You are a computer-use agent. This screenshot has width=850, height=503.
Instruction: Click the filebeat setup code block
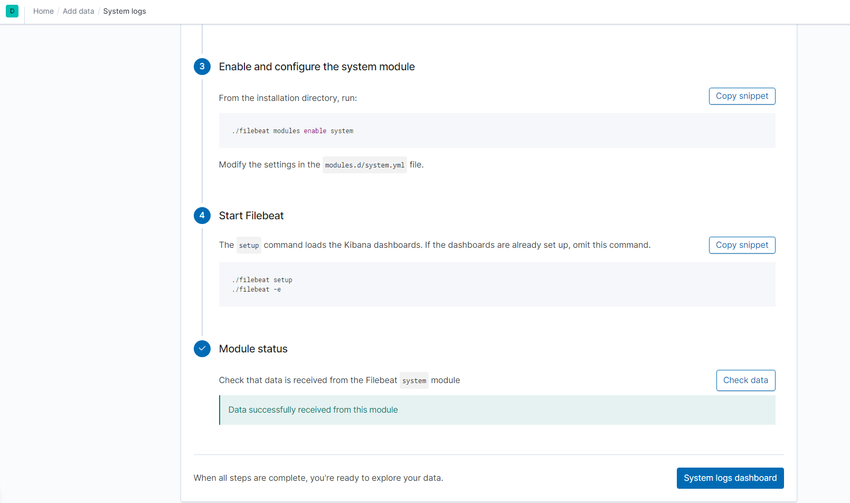click(496, 284)
